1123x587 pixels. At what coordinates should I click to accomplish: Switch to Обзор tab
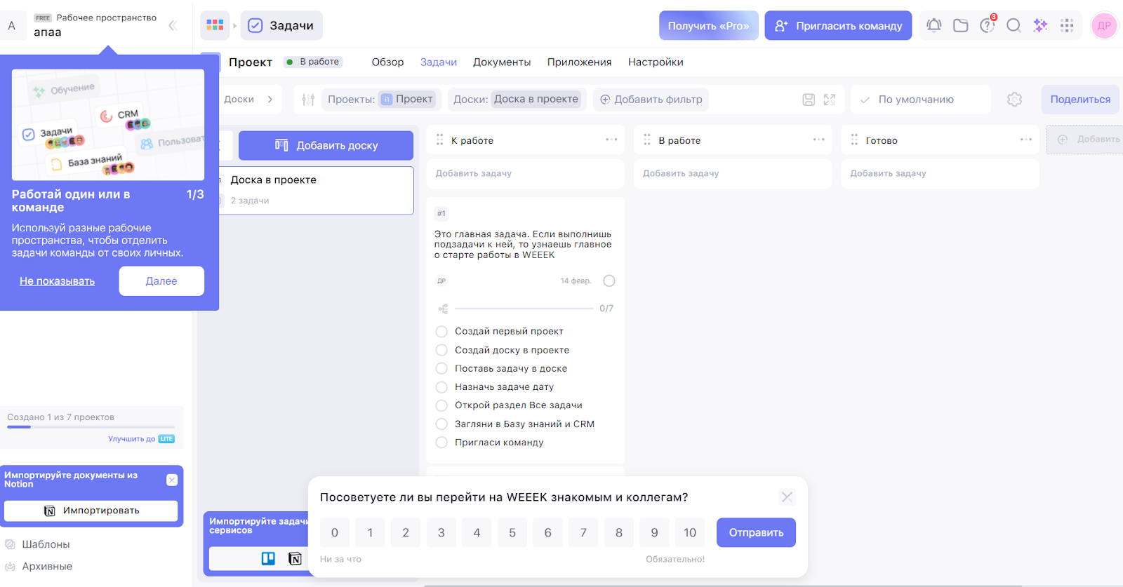coord(387,62)
